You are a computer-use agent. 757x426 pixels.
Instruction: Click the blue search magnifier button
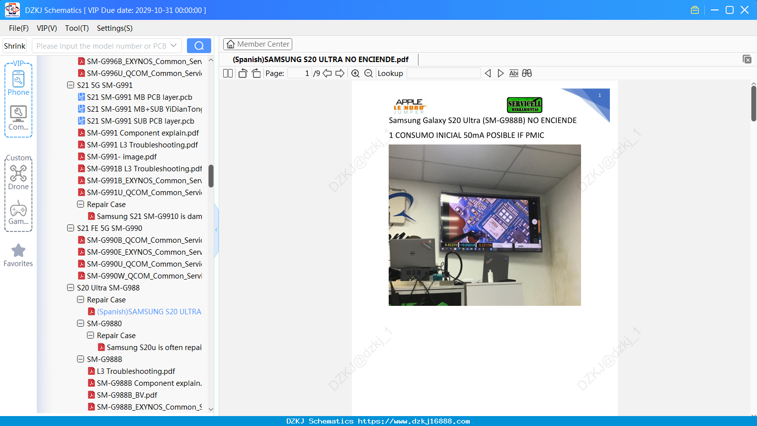[x=199, y=46]
